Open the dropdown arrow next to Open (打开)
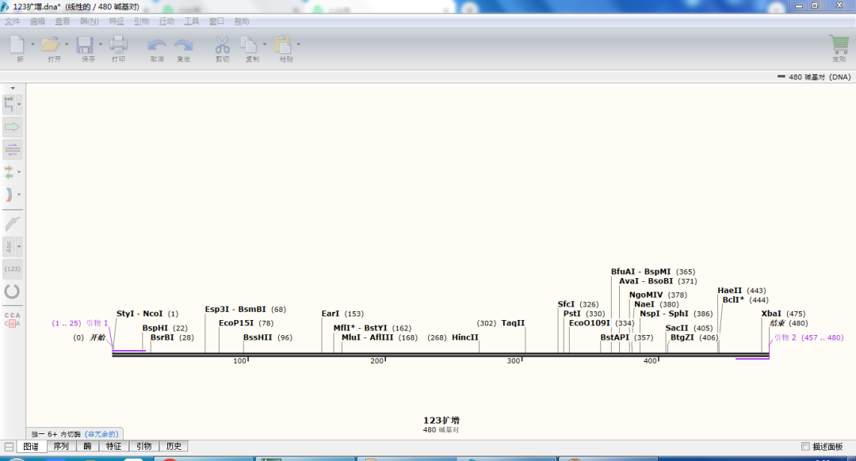The image size is (856, 461). [67, 44]
